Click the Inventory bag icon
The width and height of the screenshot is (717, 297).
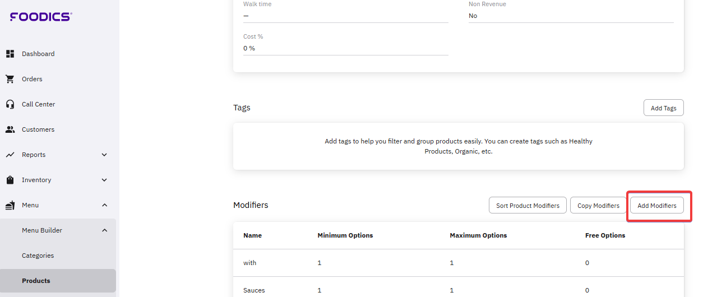10,180
